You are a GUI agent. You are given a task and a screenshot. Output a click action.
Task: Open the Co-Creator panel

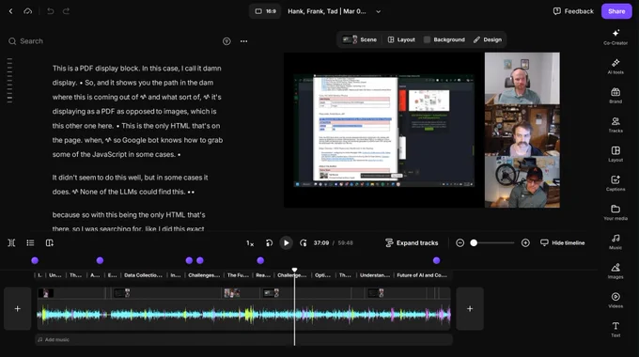(x=616, y=37)
